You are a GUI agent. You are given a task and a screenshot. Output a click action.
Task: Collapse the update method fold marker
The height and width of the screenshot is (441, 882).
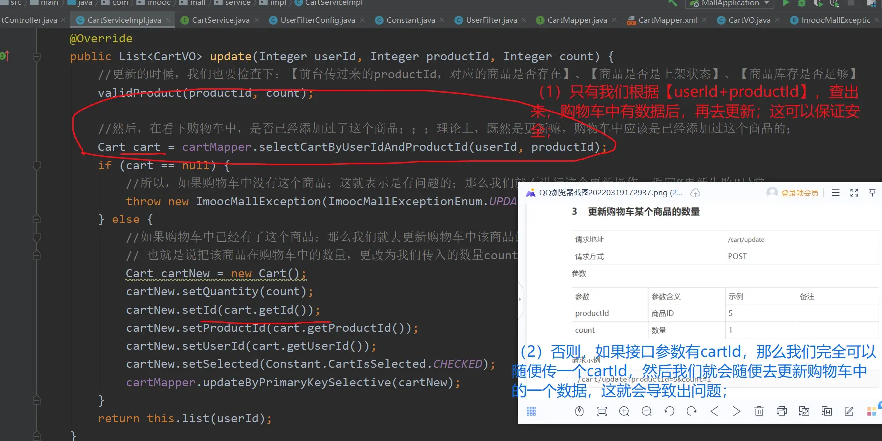(x=37, y=57)
